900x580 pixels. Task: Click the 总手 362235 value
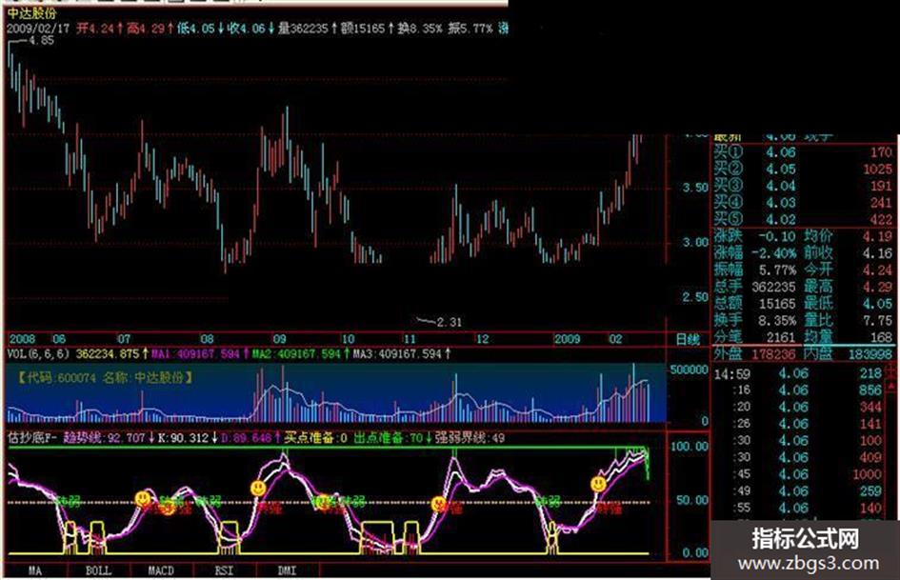click(773, 286)
